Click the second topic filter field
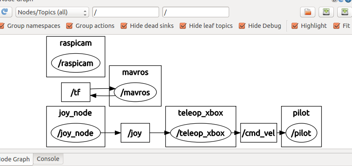The height and width of the screenshot is (166, 352). 196,12
